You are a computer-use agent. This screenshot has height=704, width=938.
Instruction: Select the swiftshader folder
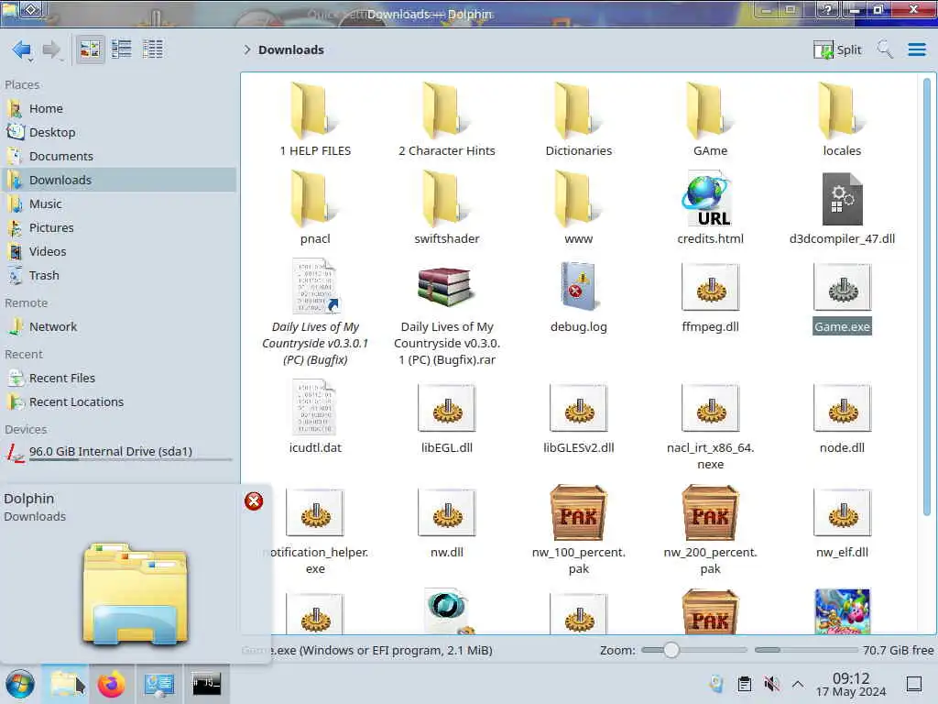[x=447, y=207]
